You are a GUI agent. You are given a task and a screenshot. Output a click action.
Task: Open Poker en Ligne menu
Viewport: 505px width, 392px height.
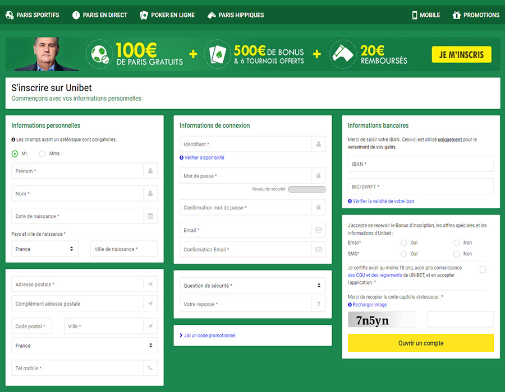point(167,15)
